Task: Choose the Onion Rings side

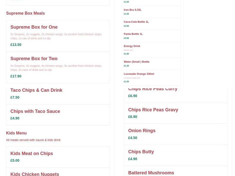Action: 142,131
